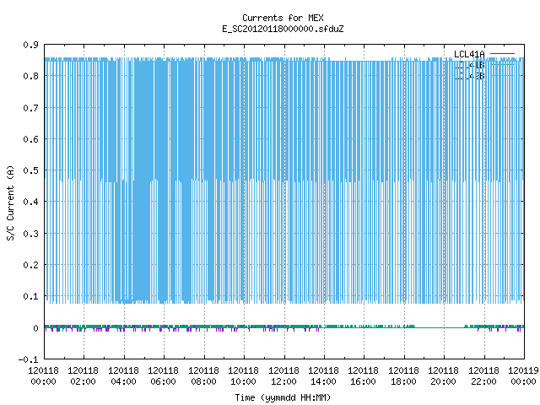The height and width of the screenshot is (405, 540).
Task: Click the x-axis label '120118 22:00'
Action: 483,376
